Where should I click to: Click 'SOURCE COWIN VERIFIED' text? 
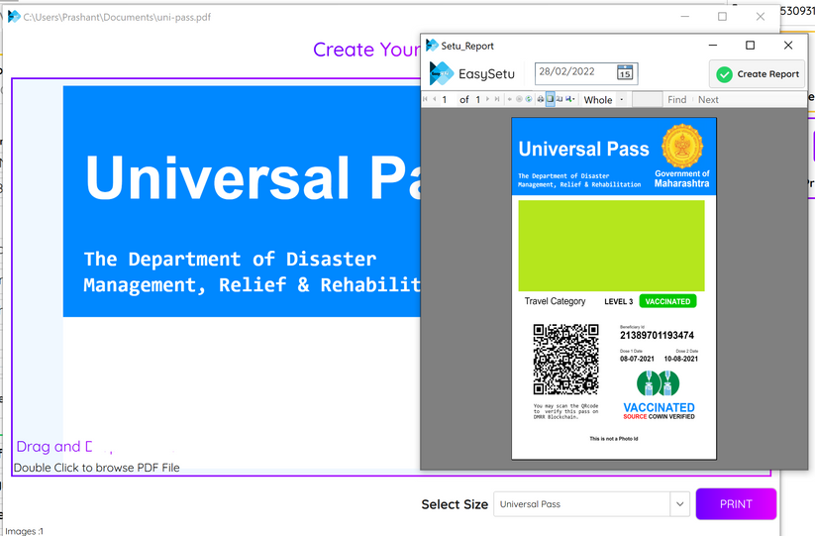660,416
